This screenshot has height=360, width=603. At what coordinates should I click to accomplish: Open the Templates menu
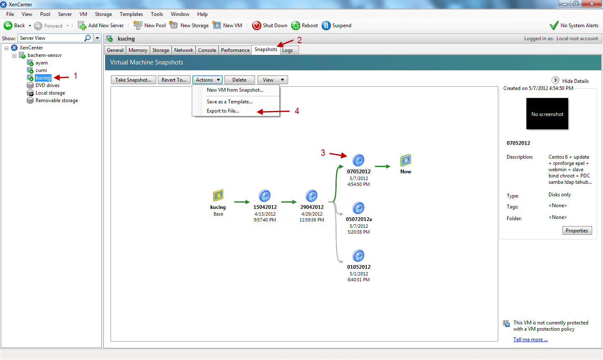pyautogui.click(x=131, y=14)
